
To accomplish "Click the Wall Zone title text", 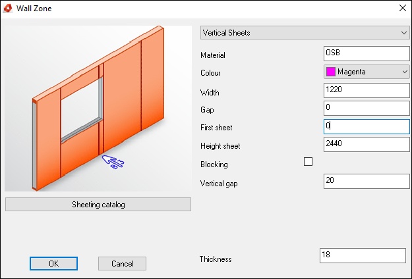I will click(34, 9).
